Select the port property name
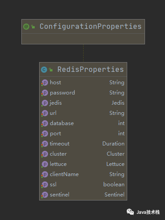The image size is (165, 220). pos(56,134)
